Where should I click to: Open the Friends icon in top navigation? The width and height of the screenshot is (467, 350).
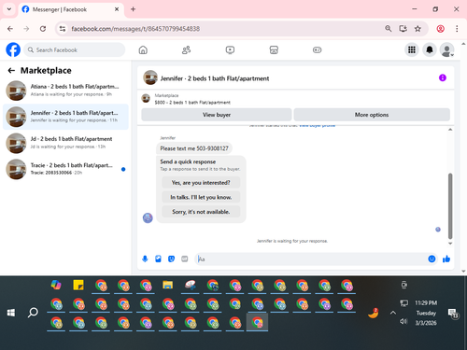(186, 49)
